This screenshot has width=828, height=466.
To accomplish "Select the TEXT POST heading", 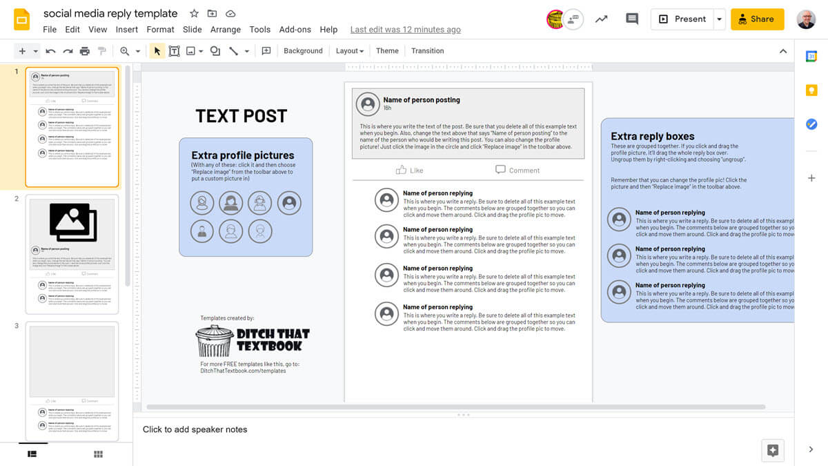I will (241, 116).
